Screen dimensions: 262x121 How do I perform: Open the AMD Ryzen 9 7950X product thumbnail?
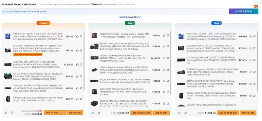click(x=94, y=35)
